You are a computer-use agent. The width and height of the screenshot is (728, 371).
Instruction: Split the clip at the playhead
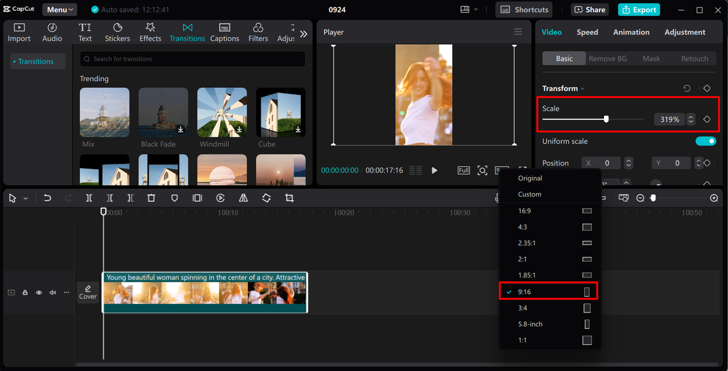(x=89, y=198)
